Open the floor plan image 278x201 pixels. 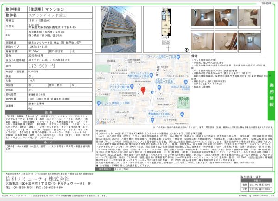pyautogui.click(x=166, y=29)
